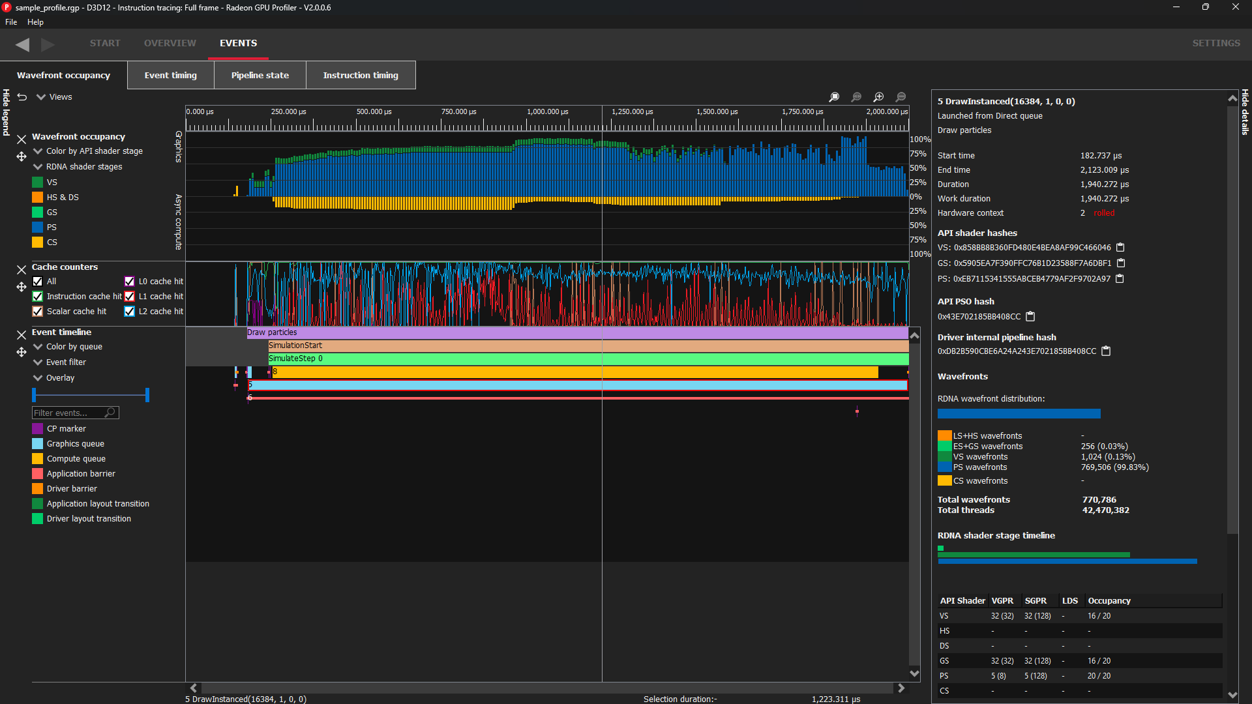Collapse the RDNA shader stages legend
The height and width of the screenshot is (704, 1252).
tap(37, 166)
